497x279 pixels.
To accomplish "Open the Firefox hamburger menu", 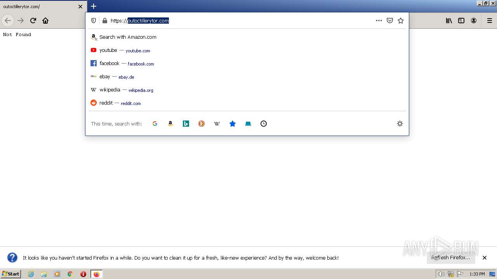I will [490, 21].
